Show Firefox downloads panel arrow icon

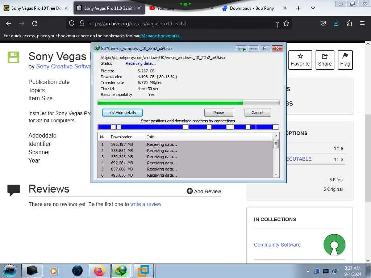point(336,23)
